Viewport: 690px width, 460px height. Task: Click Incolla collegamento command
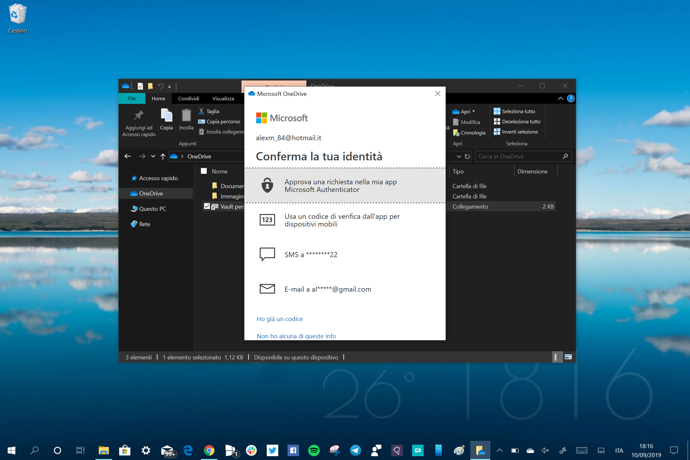coord(221,132)
